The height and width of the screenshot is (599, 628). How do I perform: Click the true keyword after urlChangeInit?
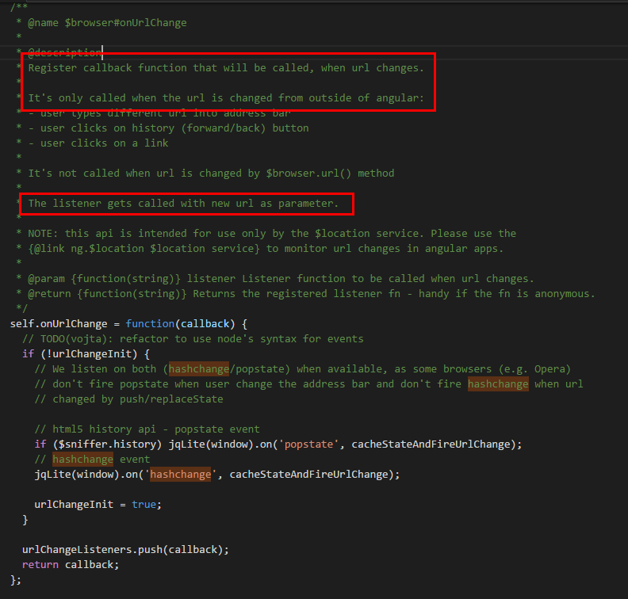pyautogui.click(x=144, y=504)
